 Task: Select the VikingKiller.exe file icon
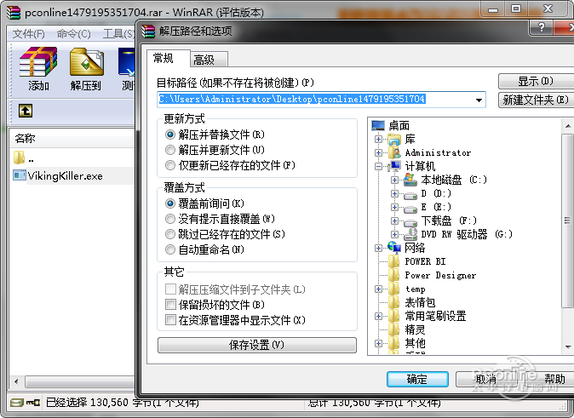click(19, 175)
